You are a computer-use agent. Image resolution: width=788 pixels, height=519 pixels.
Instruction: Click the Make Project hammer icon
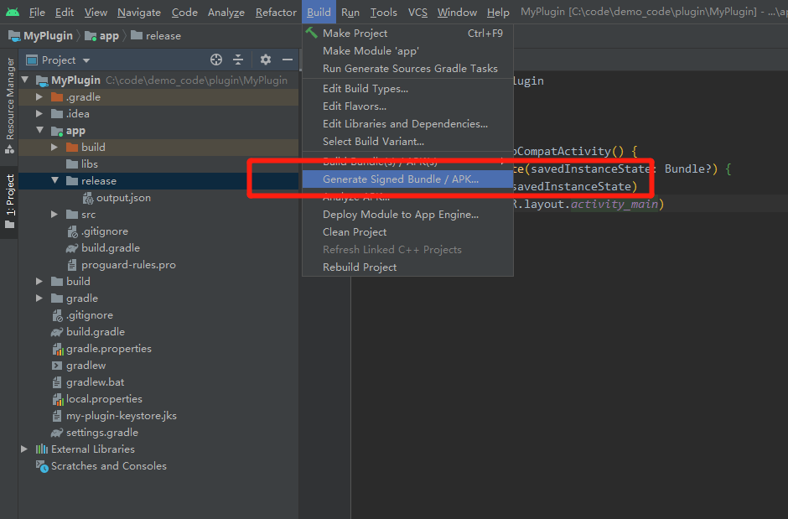pyautogui.click(x=311, y=33)
